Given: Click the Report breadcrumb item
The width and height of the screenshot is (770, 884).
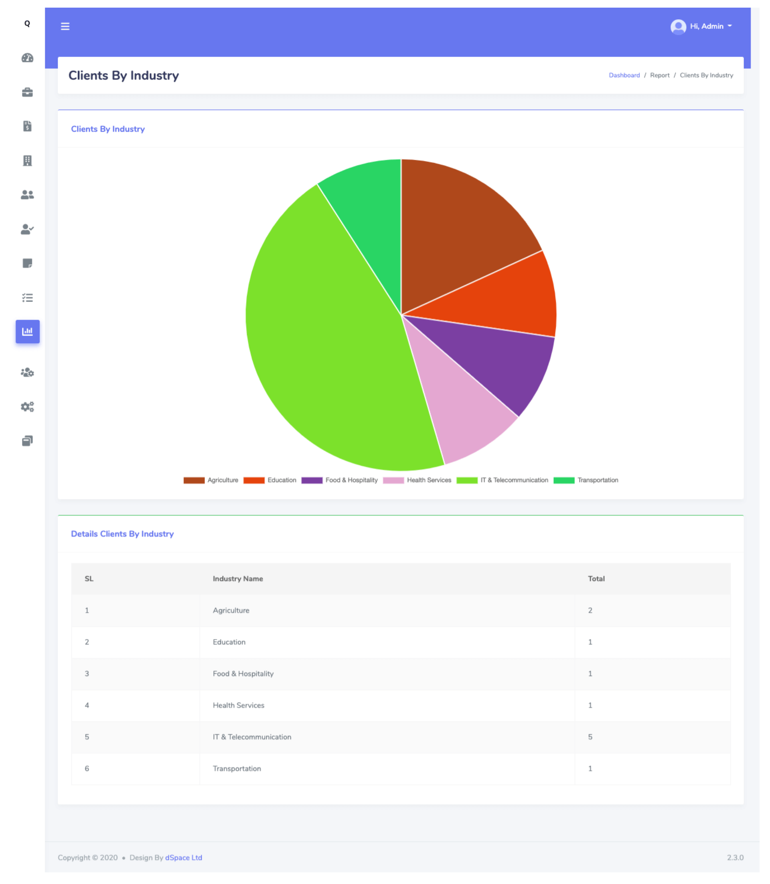Looking at the screenshot, I should (661, 75).
